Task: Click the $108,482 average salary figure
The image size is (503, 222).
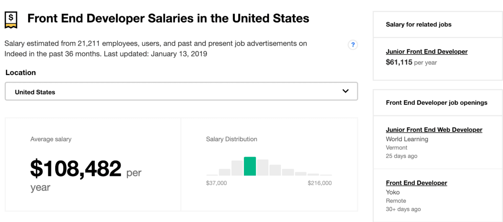Action: click(x=75, y=168)
